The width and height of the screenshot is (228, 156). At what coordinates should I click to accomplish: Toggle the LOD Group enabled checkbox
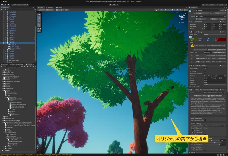[193, 32]
